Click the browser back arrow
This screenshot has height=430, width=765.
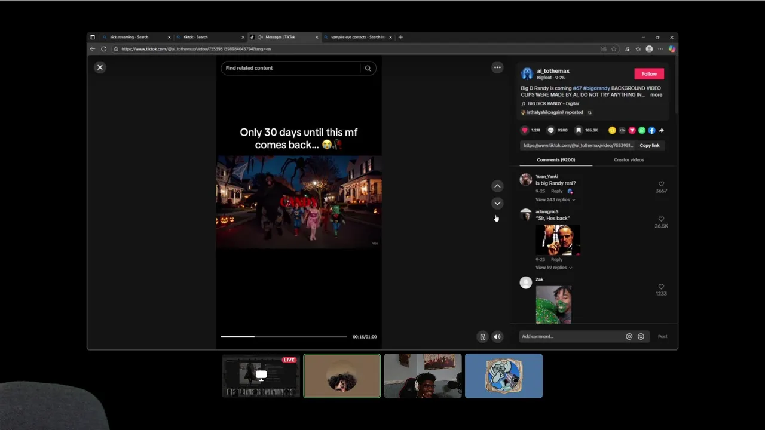[93, 49]
